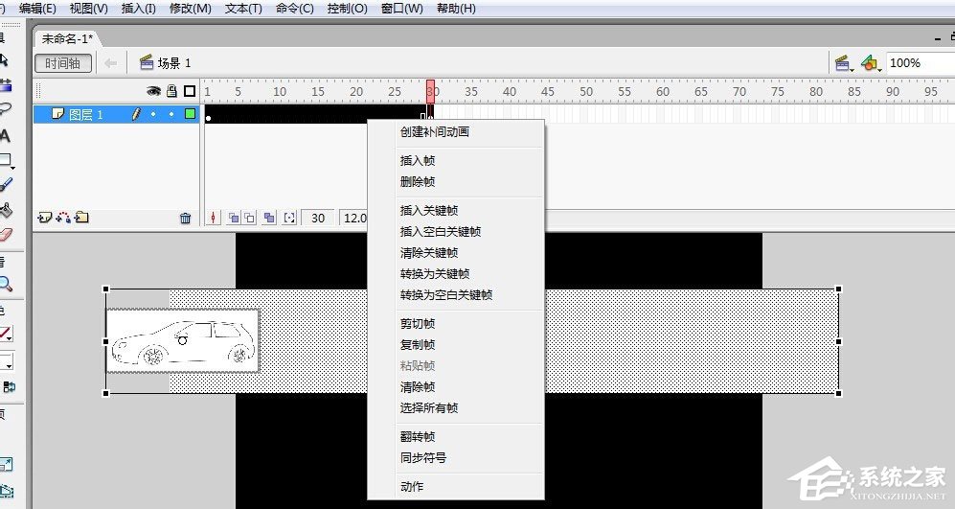Open the 视图(V) menu

pos(89,9)
